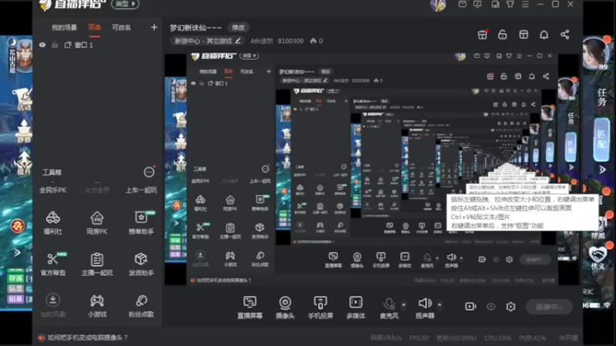Open the 全民乐PK toolbox tab
The height and width of the screenshot is (346, 616).
click(x=52, y=190)
